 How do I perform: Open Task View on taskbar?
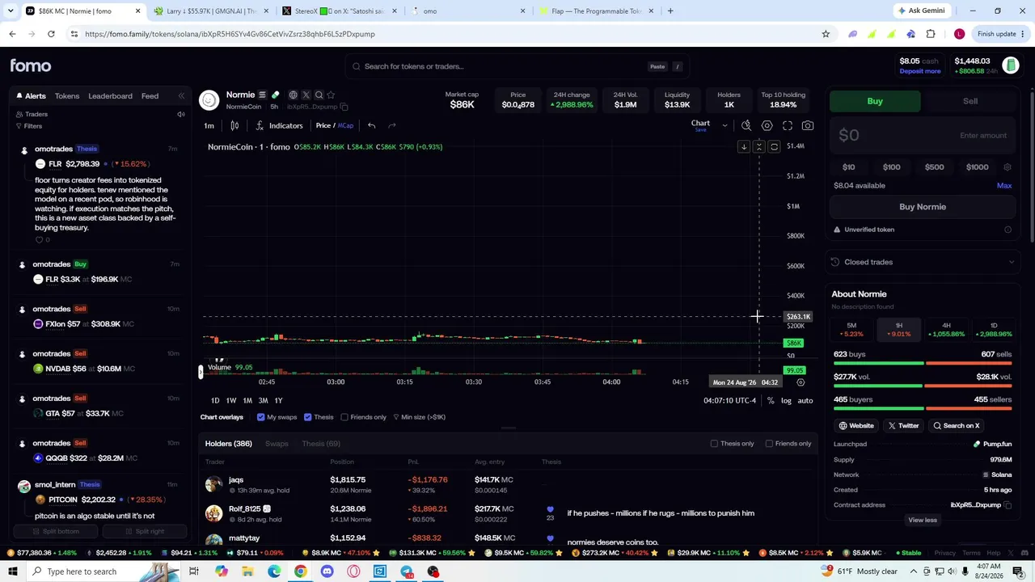193,571
